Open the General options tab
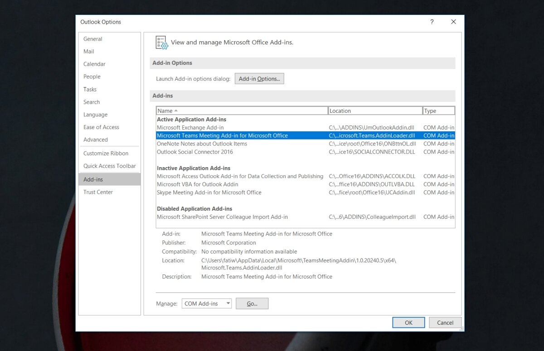Image resolution: width=544 pixels, height=351 pixels. [93, 39]
